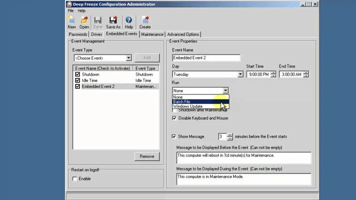Click the Create toolbar icon
The height and width of the screenshot is (200, 356).
145,20
